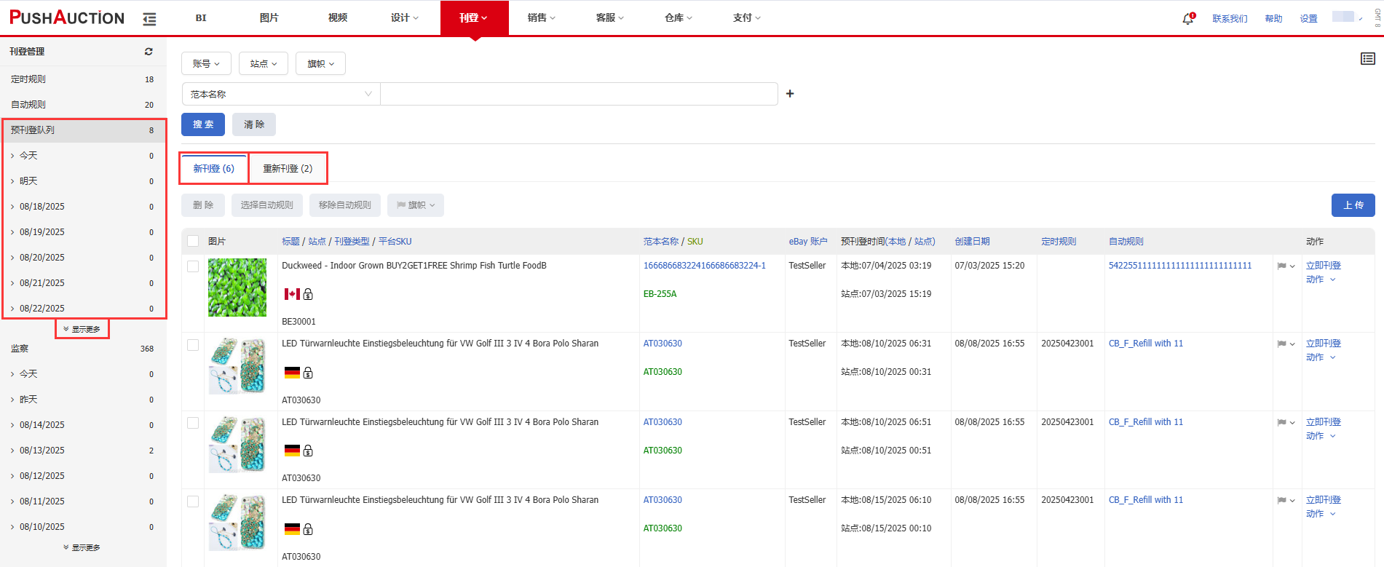Click the search text input field

click(579, 94)
